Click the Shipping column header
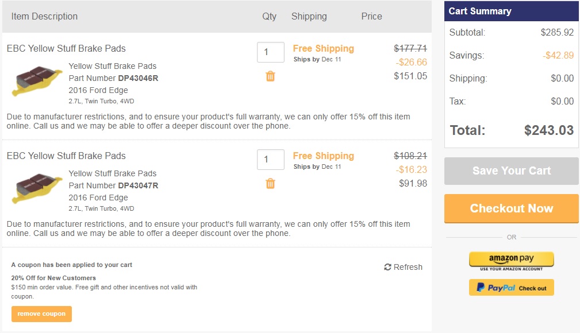This screenshot has width=580, height=333. tap(309, 16)
